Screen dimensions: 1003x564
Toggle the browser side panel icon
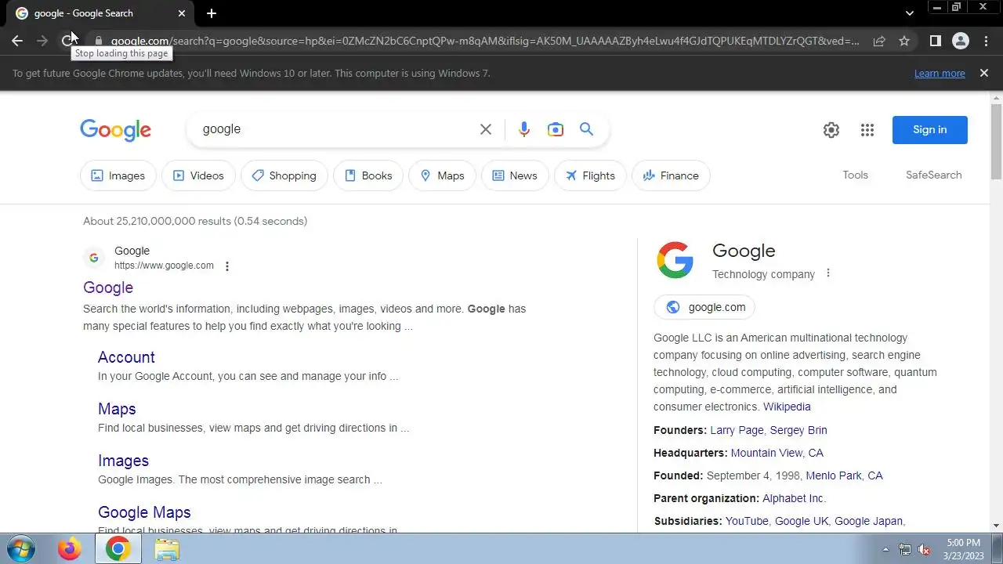tap(935, 41)
